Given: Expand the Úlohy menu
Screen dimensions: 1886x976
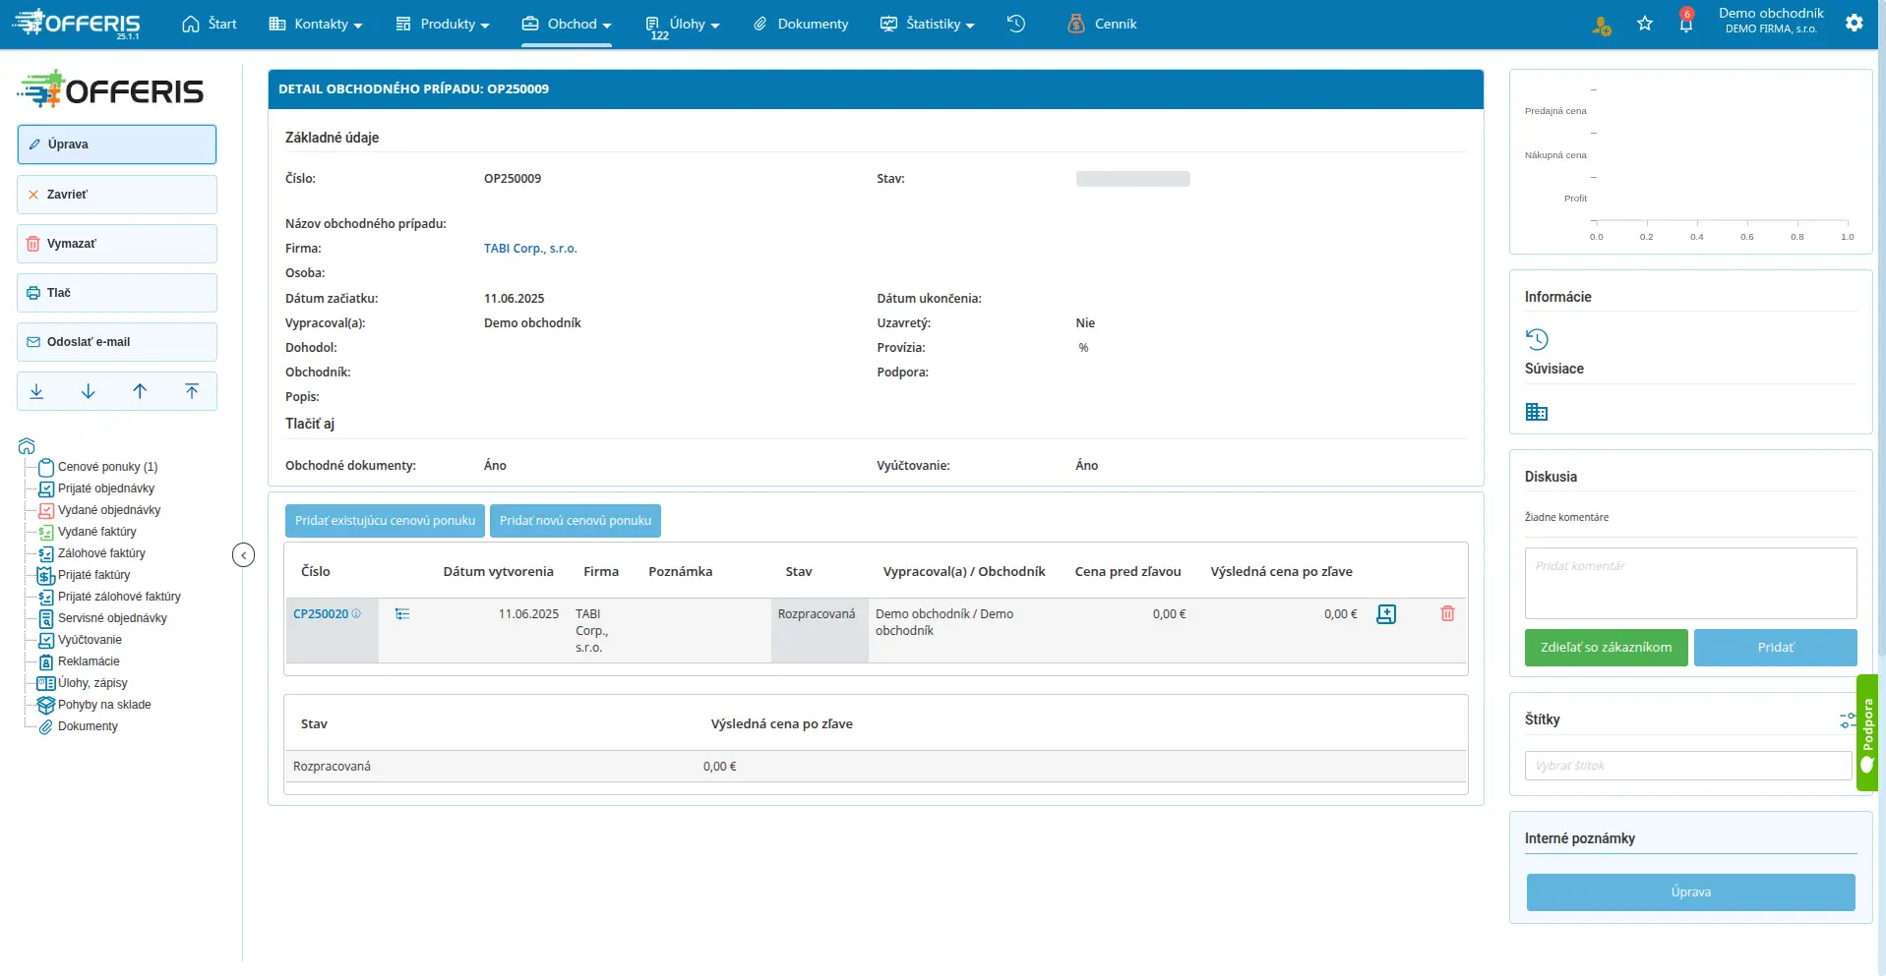Looking at the screenshot, I should click(683, 24).
